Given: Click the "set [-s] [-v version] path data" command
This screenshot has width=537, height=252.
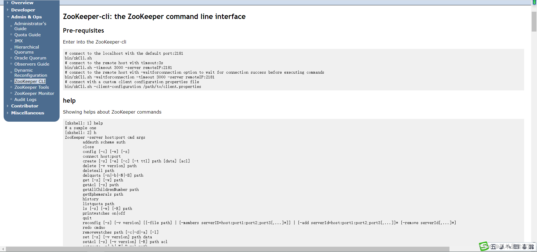Looking at the screenshot, I should (117, 237).
